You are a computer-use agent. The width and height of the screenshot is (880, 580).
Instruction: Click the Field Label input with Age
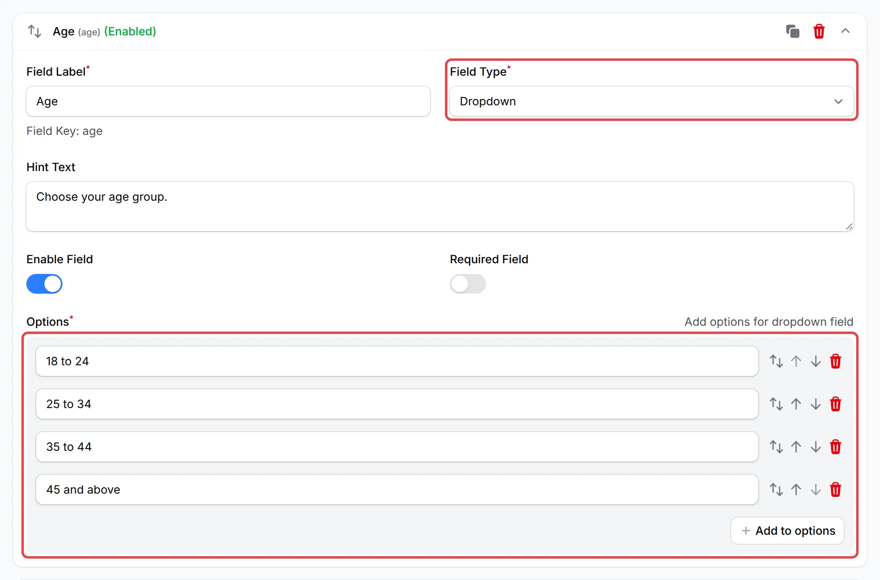click(228, 101)
